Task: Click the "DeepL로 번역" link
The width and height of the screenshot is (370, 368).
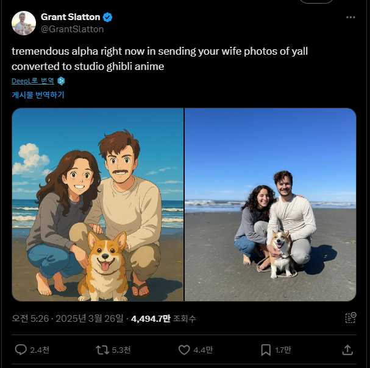Action: tap(33, 81)
